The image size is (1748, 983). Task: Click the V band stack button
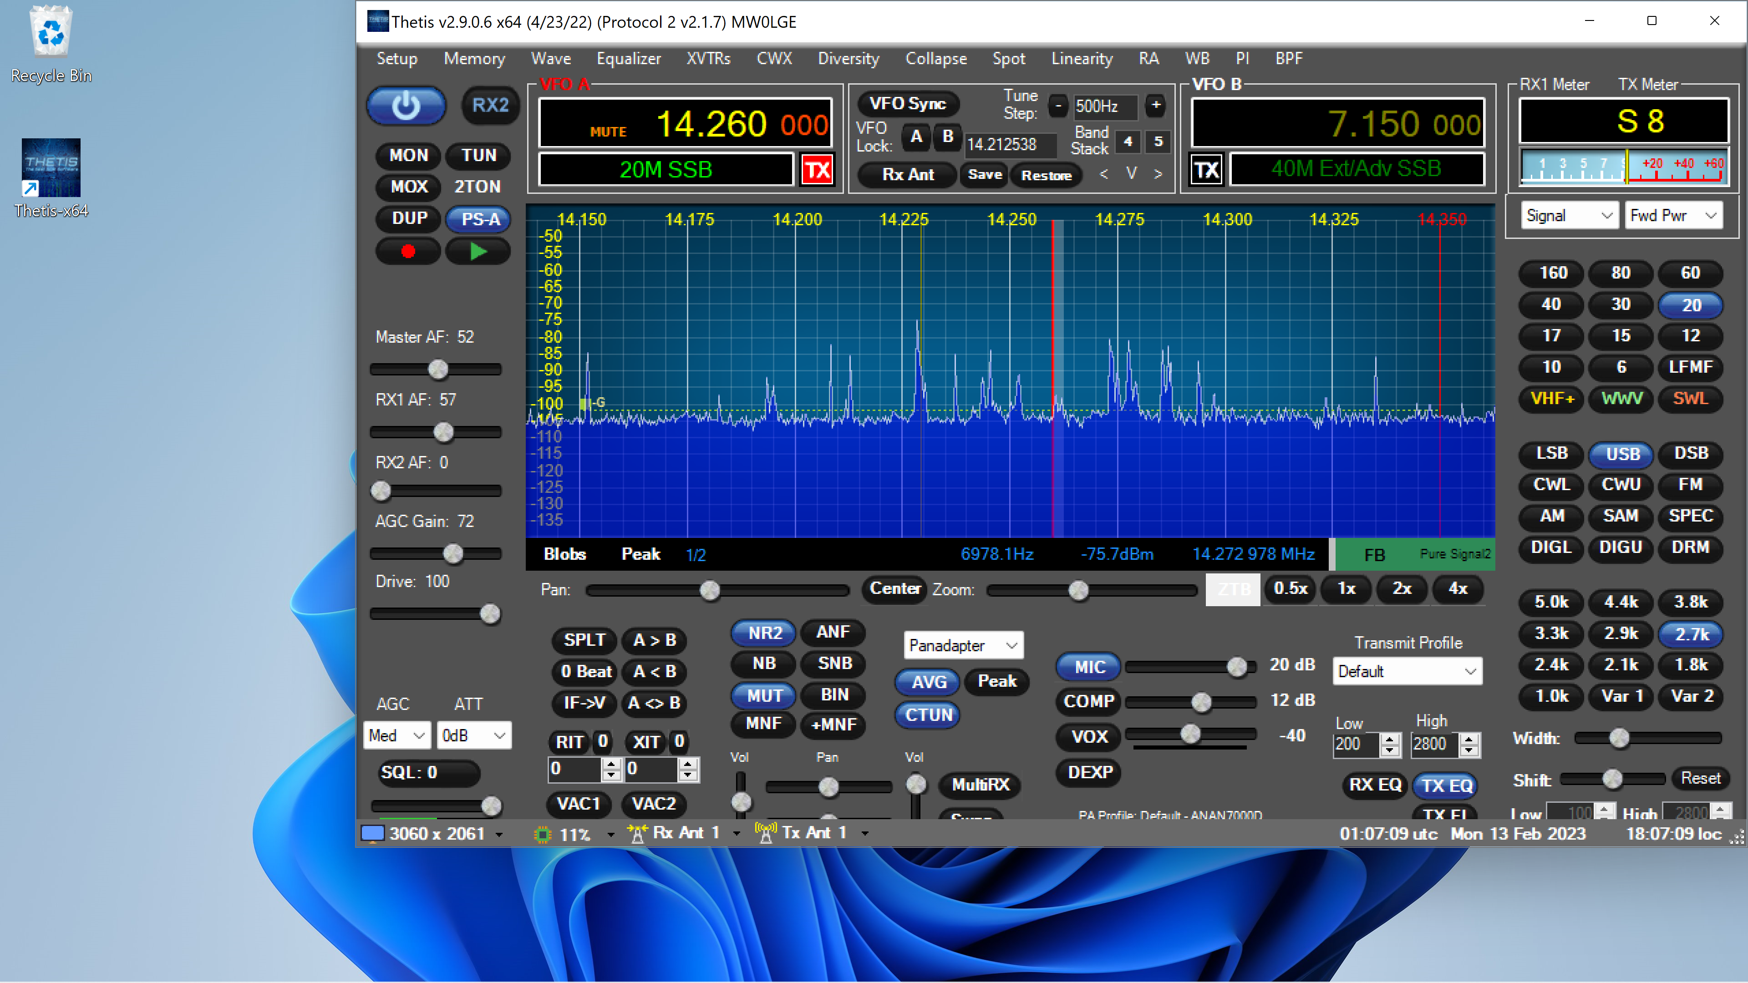[1131, 174]
